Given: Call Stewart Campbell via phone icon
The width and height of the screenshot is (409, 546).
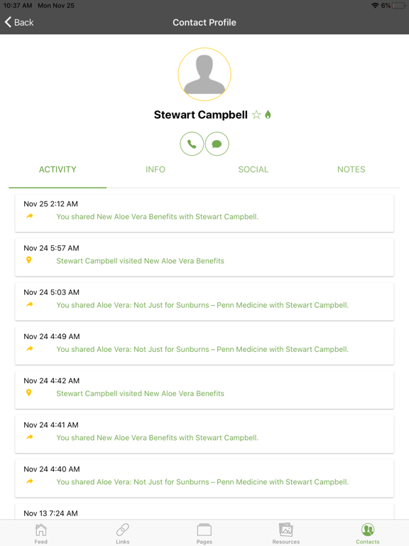Looking at the screenshot, I should [192, 144].
